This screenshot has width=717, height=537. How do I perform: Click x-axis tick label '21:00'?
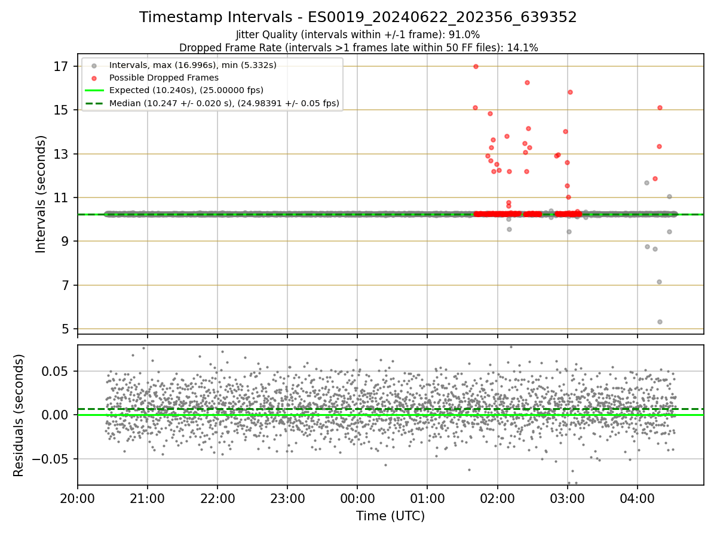coord(148,498)
